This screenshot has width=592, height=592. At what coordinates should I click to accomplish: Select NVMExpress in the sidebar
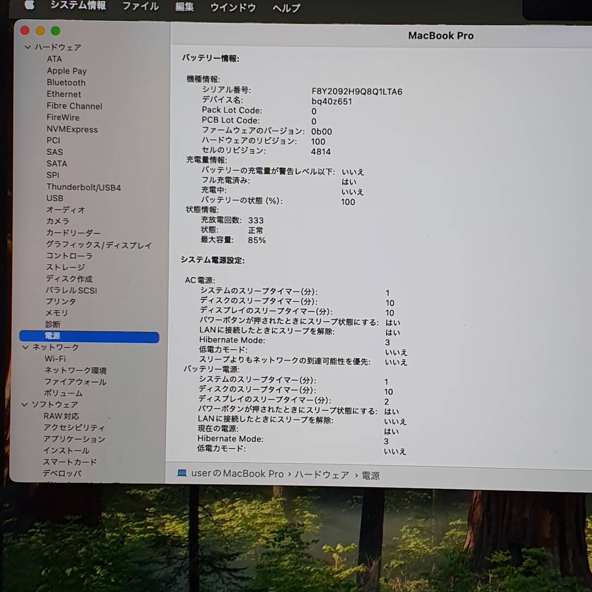(72, 129)
